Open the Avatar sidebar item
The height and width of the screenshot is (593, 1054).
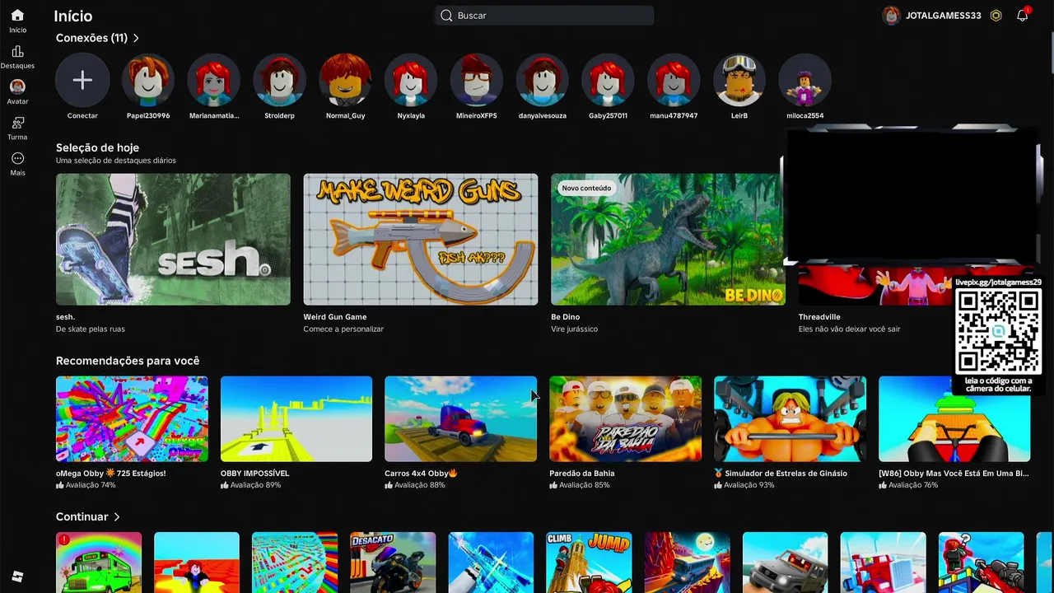click(17, 86)
